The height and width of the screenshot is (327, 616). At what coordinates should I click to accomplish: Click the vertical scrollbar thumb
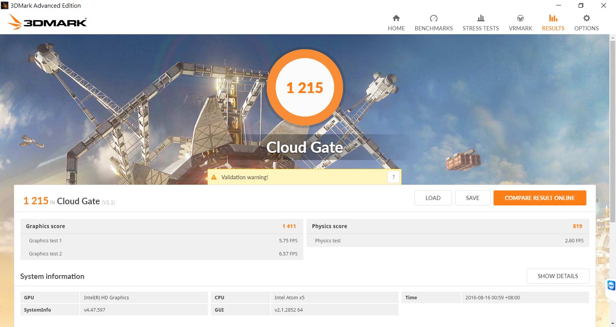point(613,131)
